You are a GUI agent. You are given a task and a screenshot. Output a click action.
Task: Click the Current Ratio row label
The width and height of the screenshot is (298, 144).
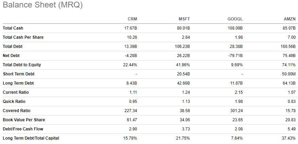16,92
